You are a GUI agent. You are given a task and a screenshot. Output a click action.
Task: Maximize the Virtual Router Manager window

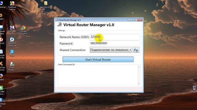135,20
